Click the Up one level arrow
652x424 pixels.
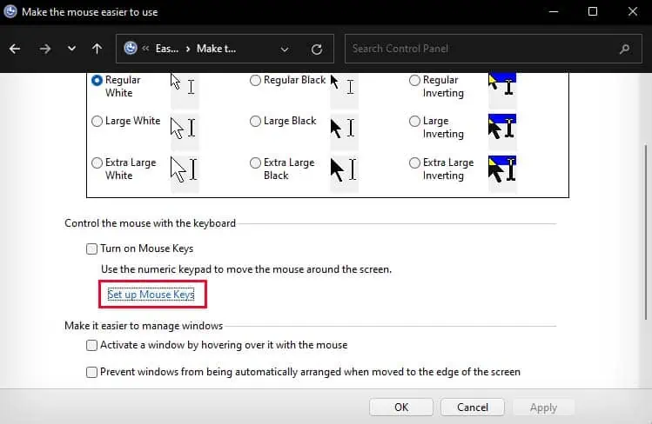pos(97,50)
